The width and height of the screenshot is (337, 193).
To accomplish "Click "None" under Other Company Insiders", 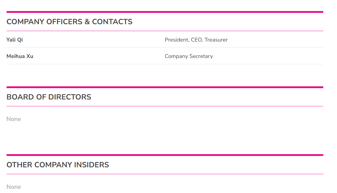I will coord(14,187).
